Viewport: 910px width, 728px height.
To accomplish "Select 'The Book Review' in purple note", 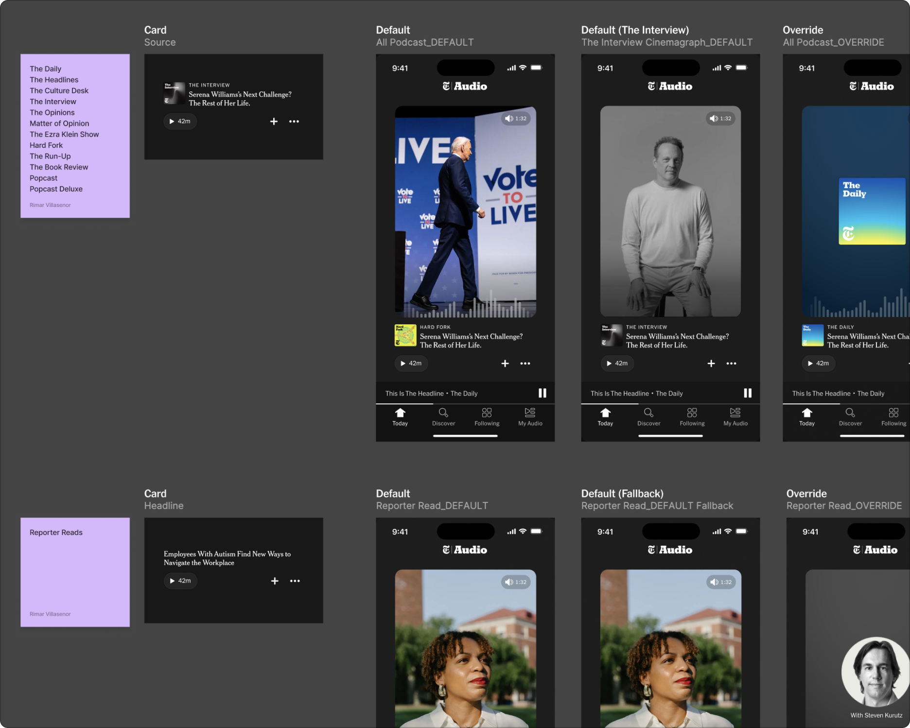I will (59, 167).
